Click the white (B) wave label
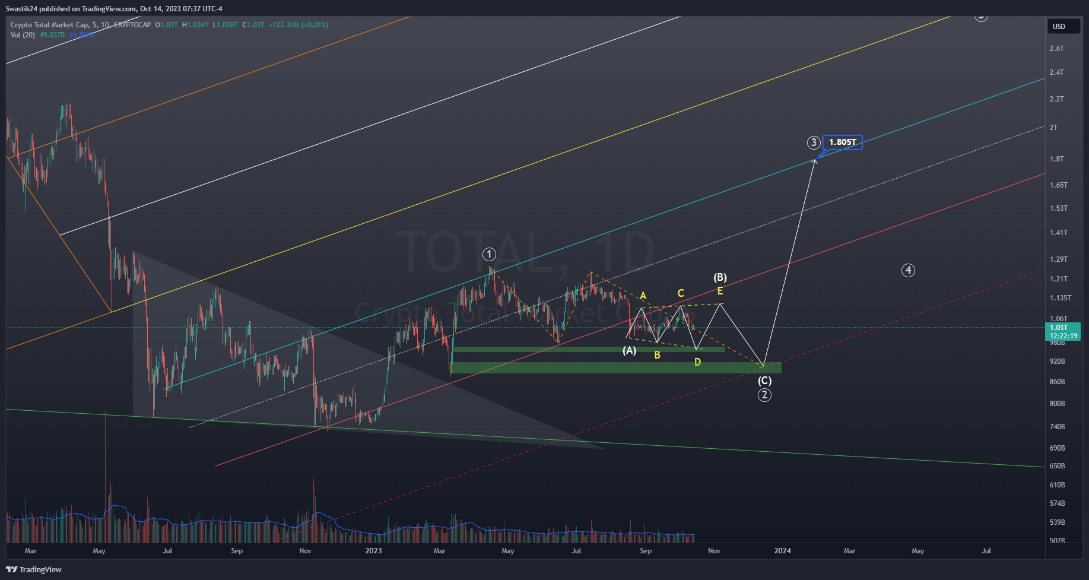 720,277
